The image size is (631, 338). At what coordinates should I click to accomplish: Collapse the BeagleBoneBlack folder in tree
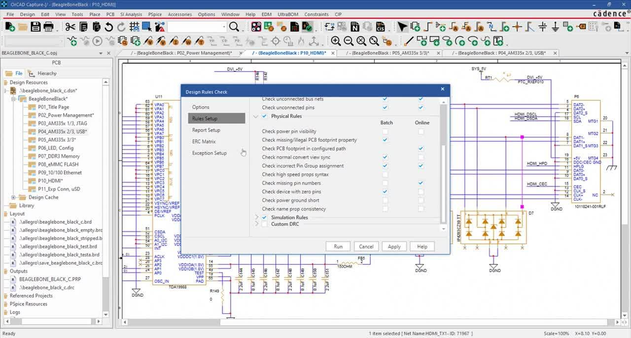click(14, 99)
